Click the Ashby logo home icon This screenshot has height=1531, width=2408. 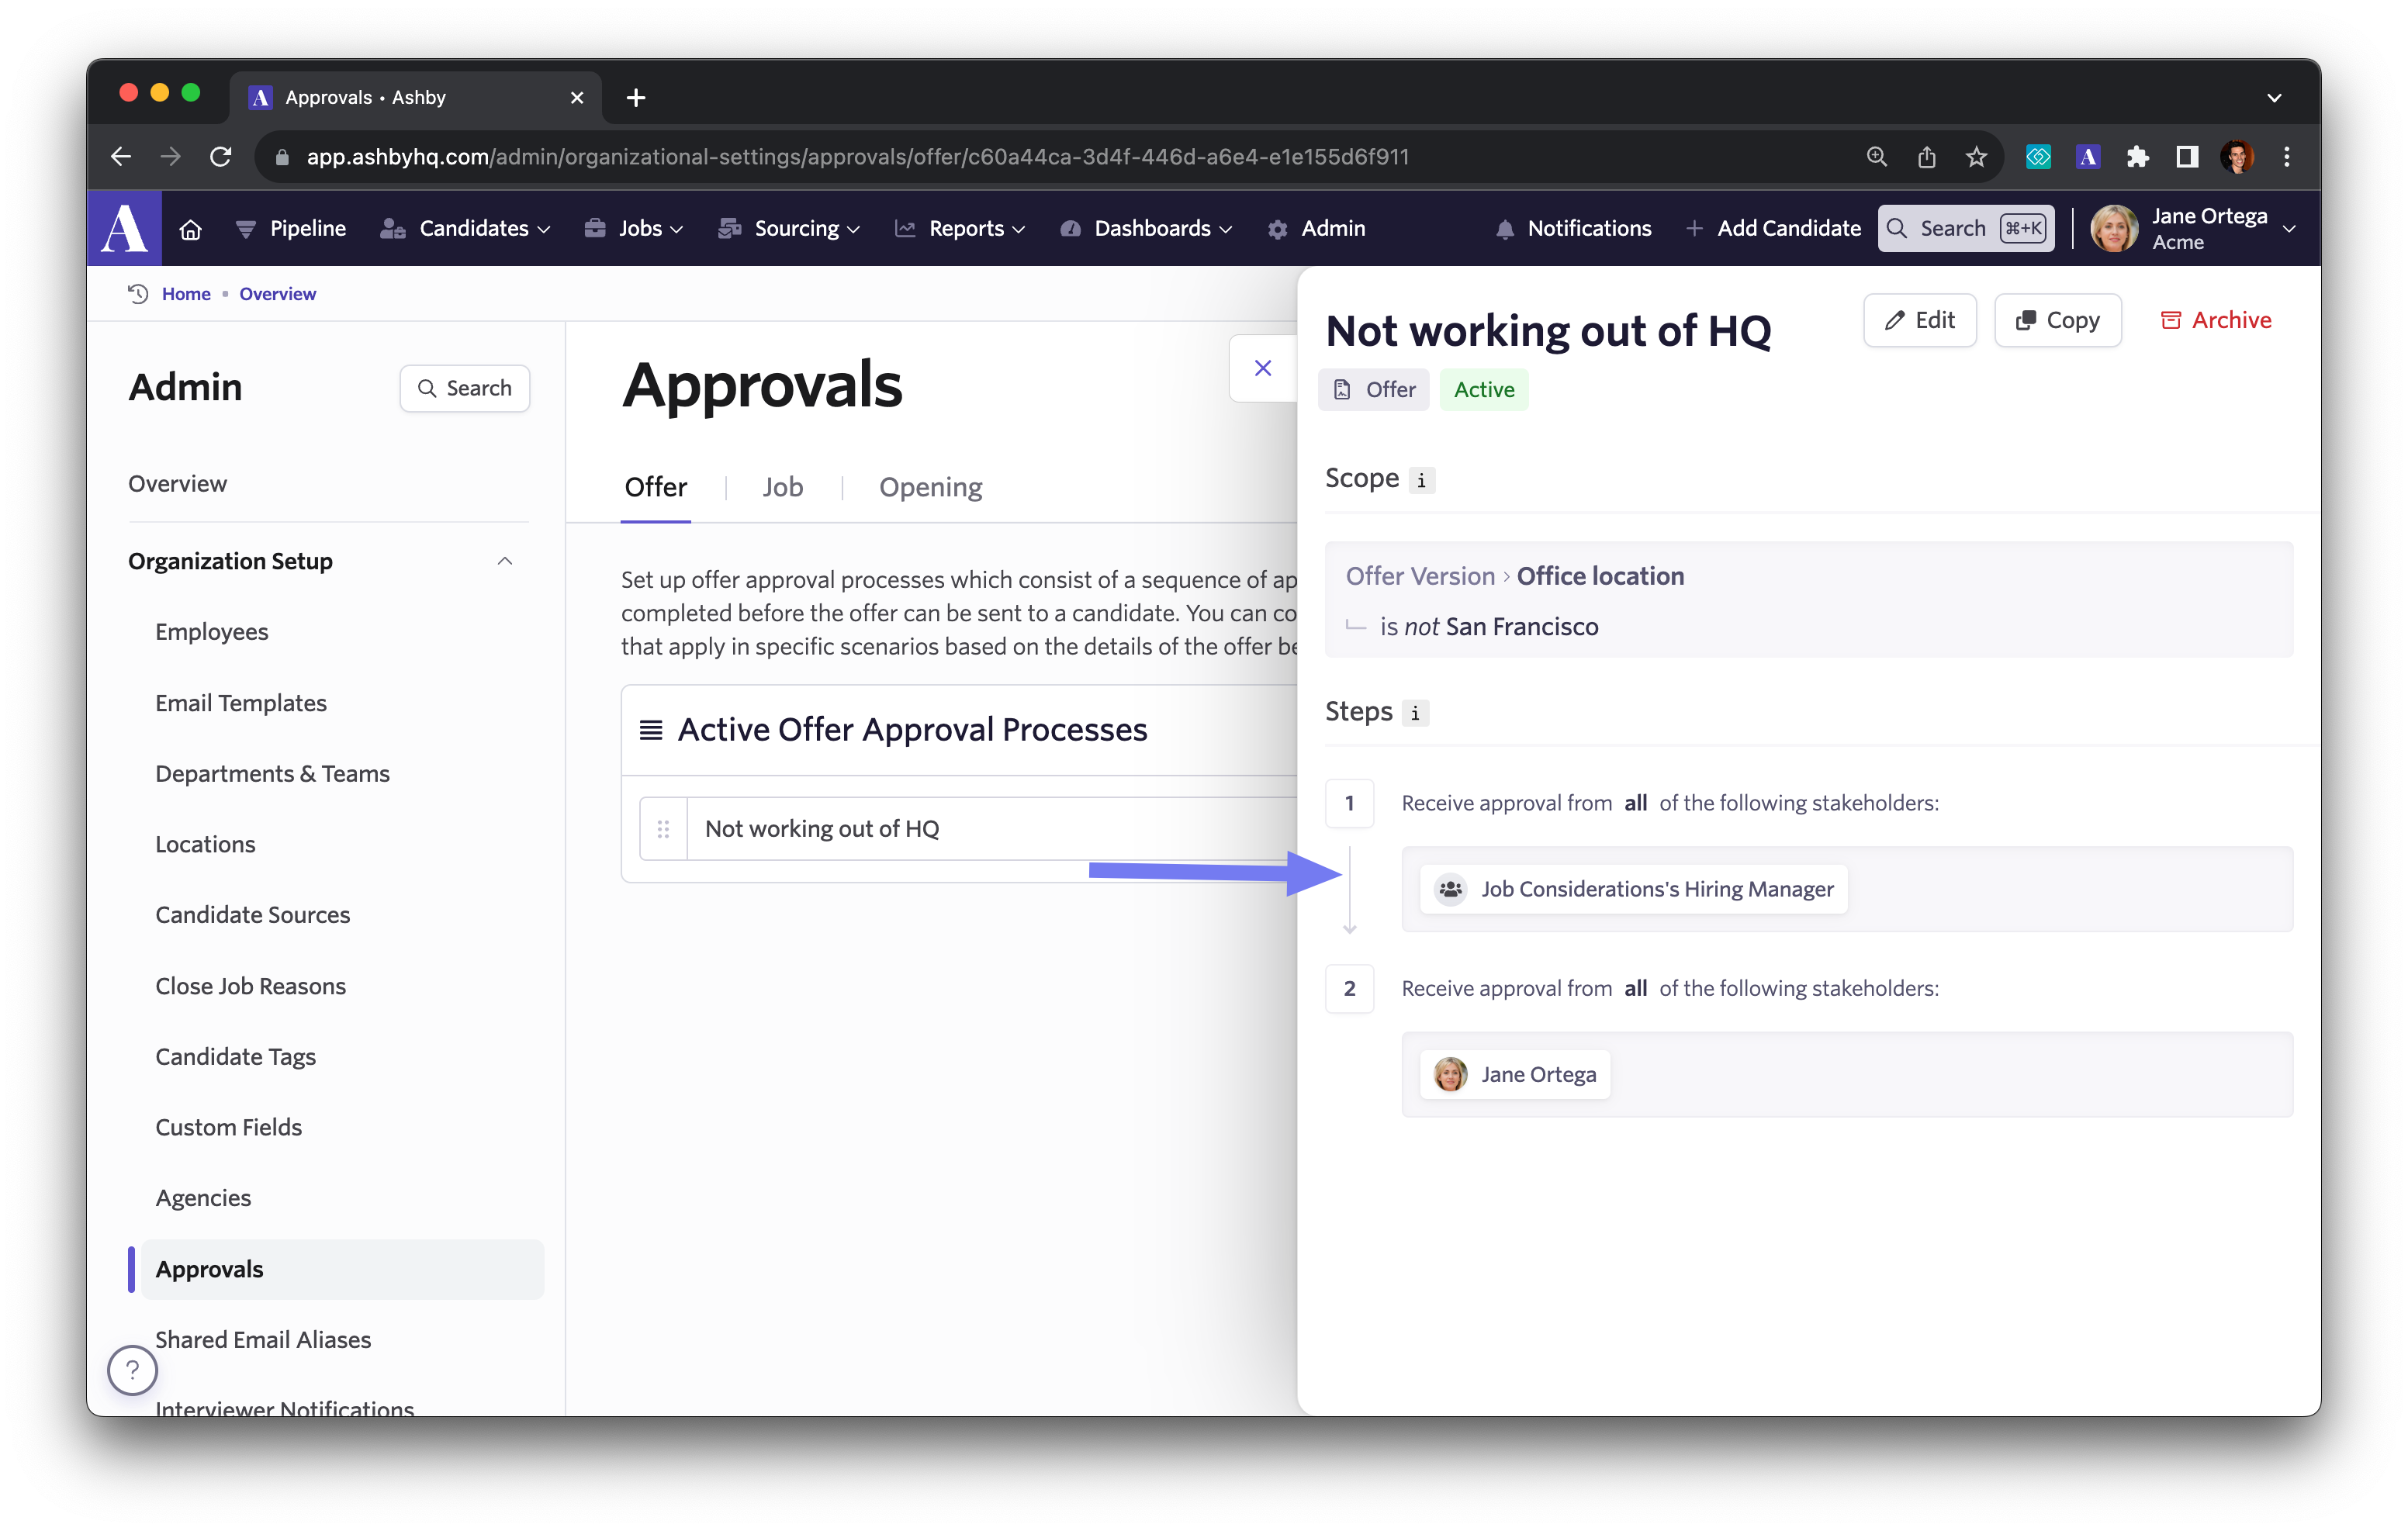125,228
